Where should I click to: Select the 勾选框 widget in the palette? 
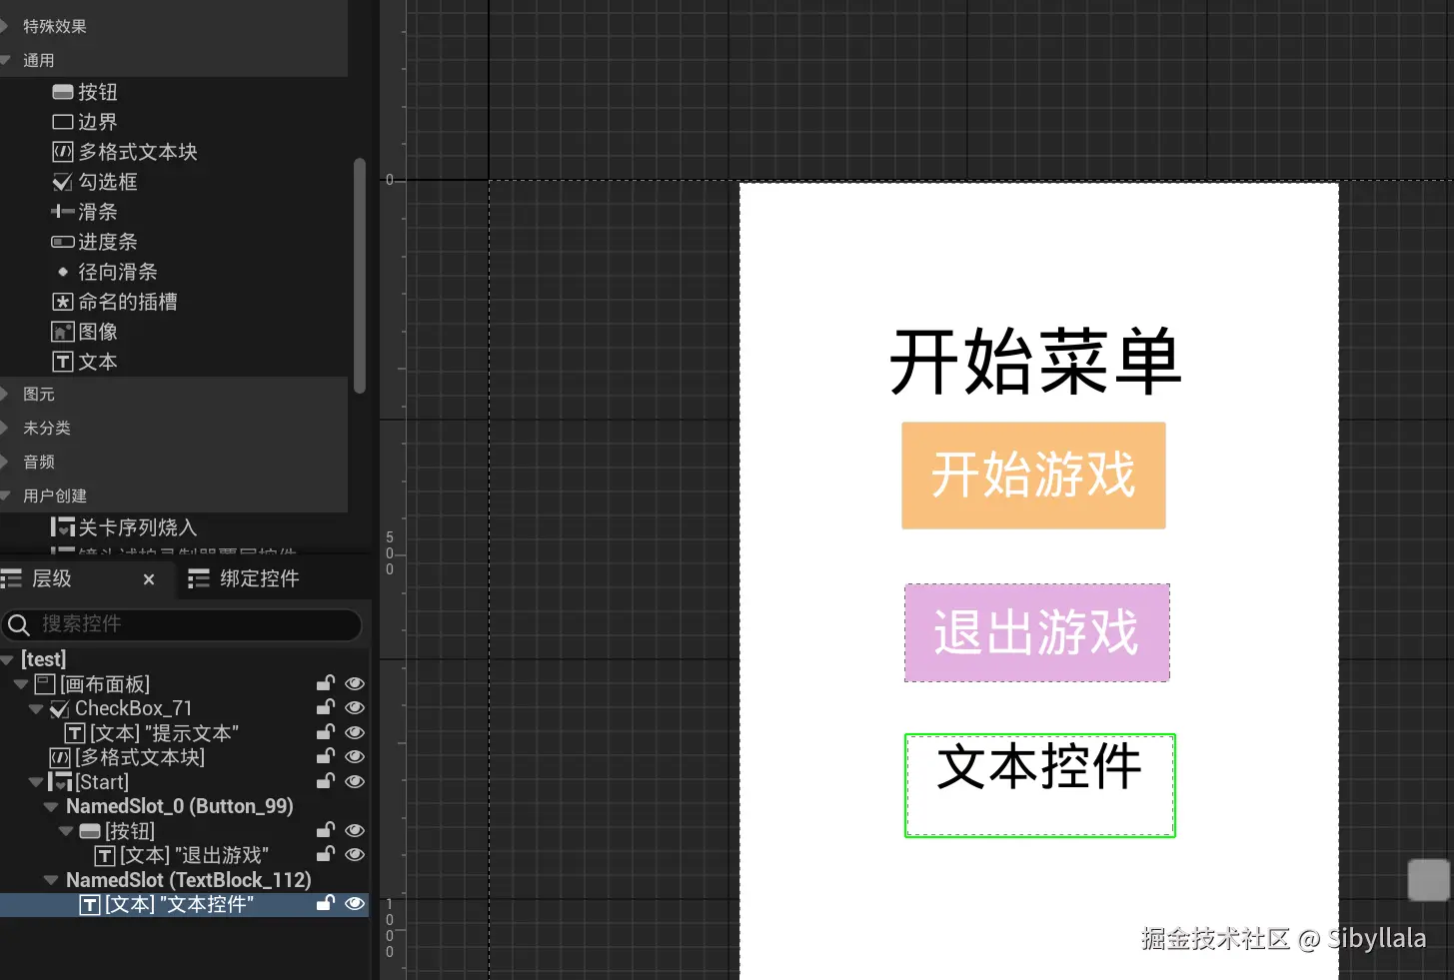click(95, 182)
